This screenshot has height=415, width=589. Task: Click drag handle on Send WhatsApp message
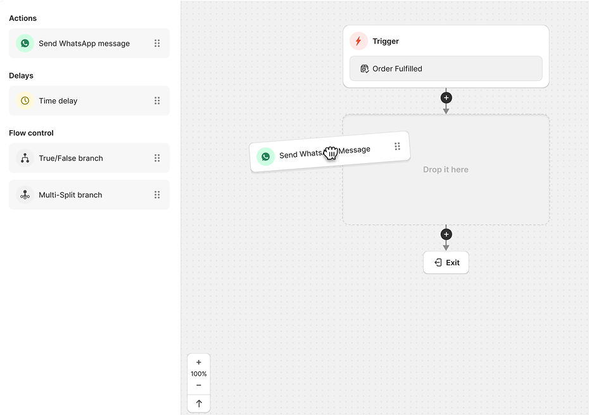click(x=157, y=44)
